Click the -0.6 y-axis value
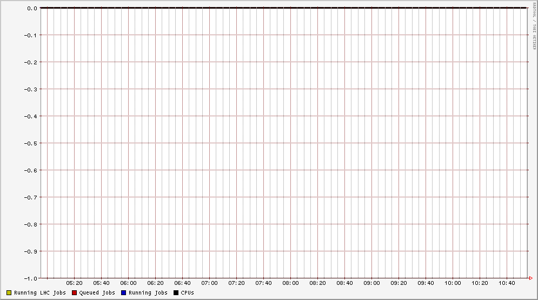Viewport: 538px width, 300px height. (30, 170)
